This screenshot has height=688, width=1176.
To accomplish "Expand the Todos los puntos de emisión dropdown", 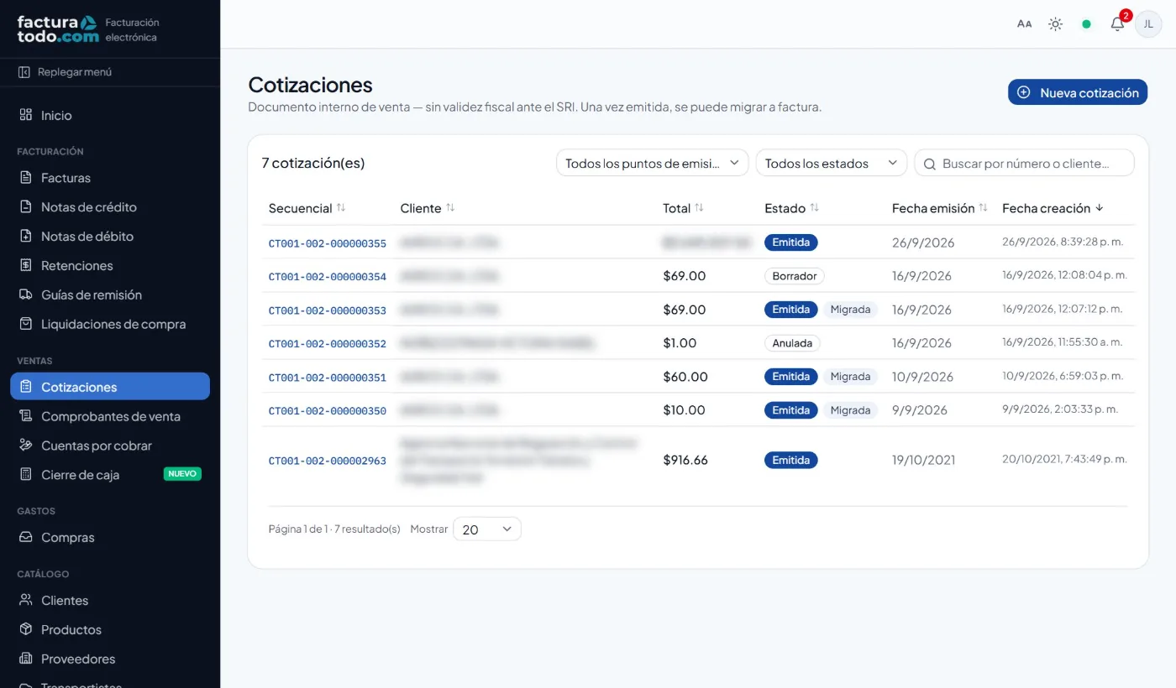I will tap(652, 163).
